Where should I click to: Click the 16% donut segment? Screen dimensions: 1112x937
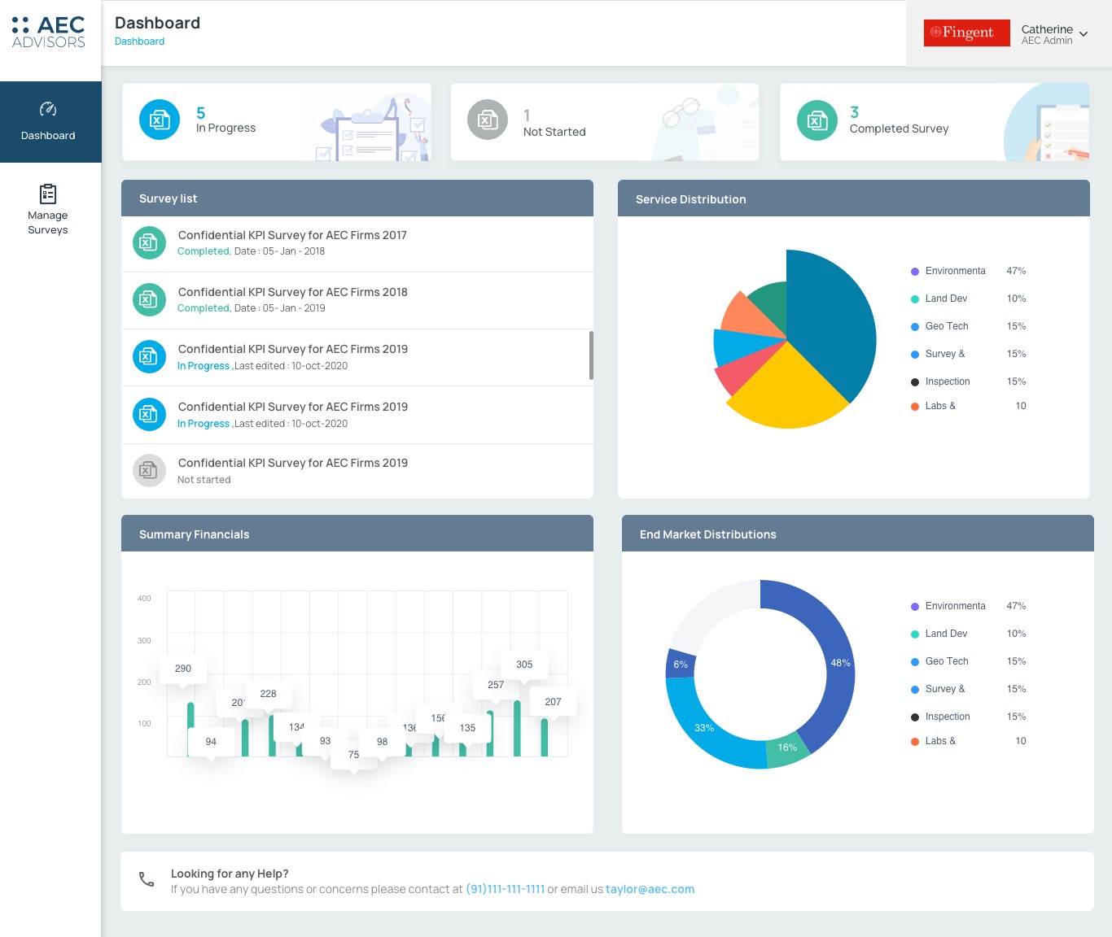pos(787,747)
